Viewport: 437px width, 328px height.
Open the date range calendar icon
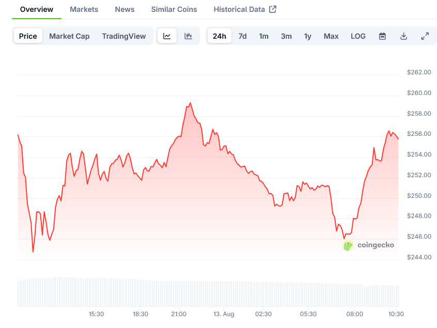click(382, 36)
